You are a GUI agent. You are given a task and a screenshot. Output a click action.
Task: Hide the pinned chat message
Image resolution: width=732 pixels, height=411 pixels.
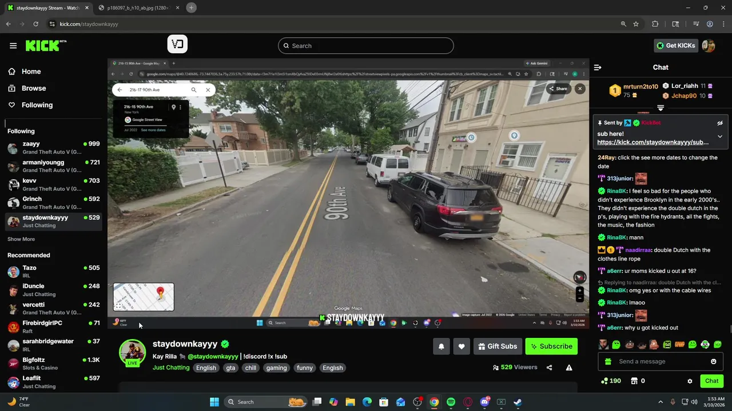[720, 123]
